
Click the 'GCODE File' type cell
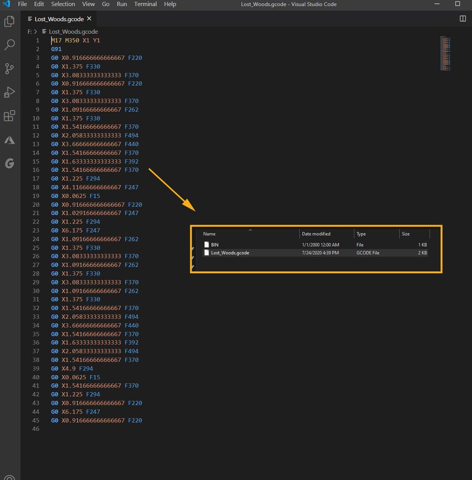[367, 253]
